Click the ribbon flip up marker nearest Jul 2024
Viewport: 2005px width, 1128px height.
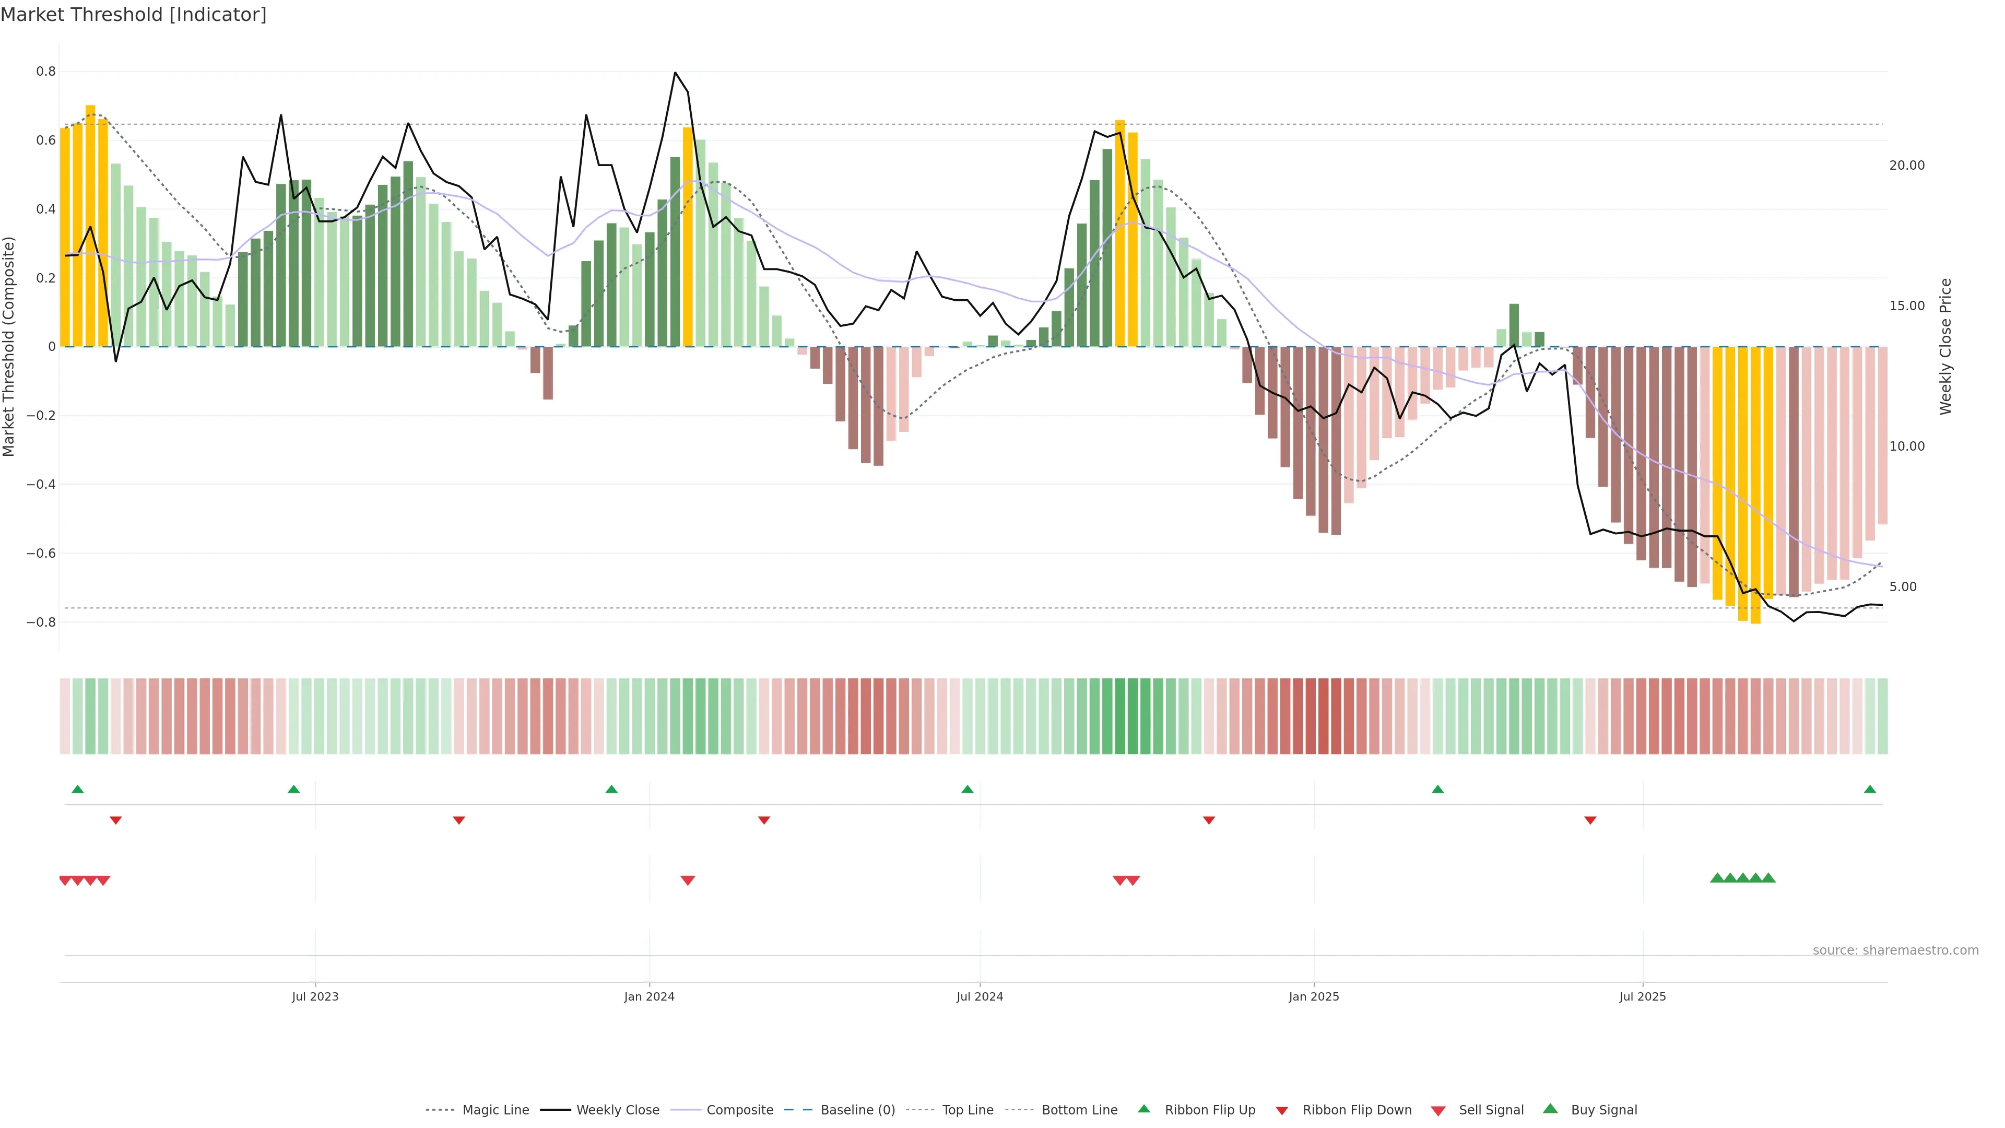click(968, 790)
